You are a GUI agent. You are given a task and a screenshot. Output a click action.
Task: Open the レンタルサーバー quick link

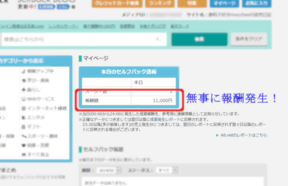[x=63, y=26]
